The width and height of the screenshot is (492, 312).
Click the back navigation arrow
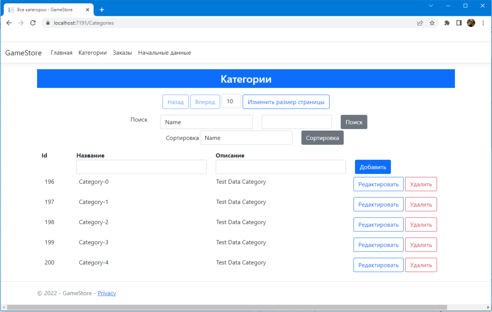[x=9, y=23]
